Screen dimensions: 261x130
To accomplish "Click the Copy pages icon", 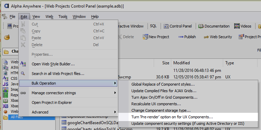I will coord(23,31).
